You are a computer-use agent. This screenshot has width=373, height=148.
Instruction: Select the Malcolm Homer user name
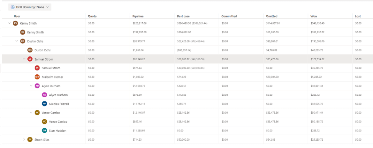[52, 77]
